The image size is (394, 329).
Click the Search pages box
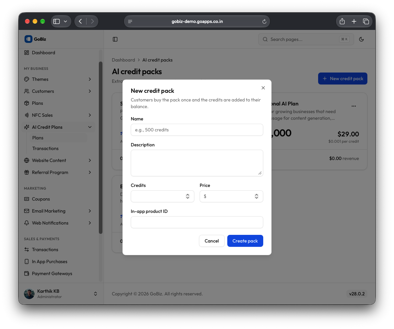click(x=306, y=39)
